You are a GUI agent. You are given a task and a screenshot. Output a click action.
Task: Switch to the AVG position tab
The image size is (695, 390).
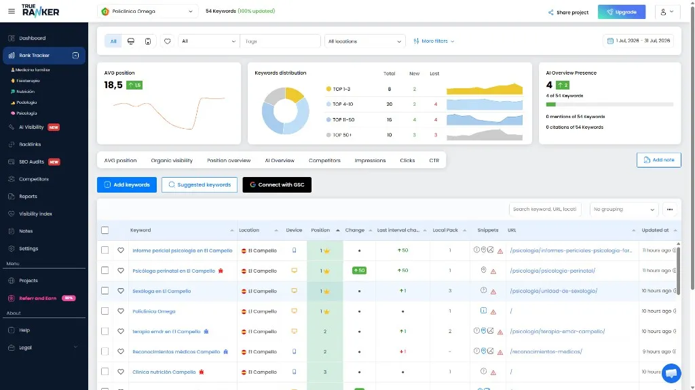(120, 161)
